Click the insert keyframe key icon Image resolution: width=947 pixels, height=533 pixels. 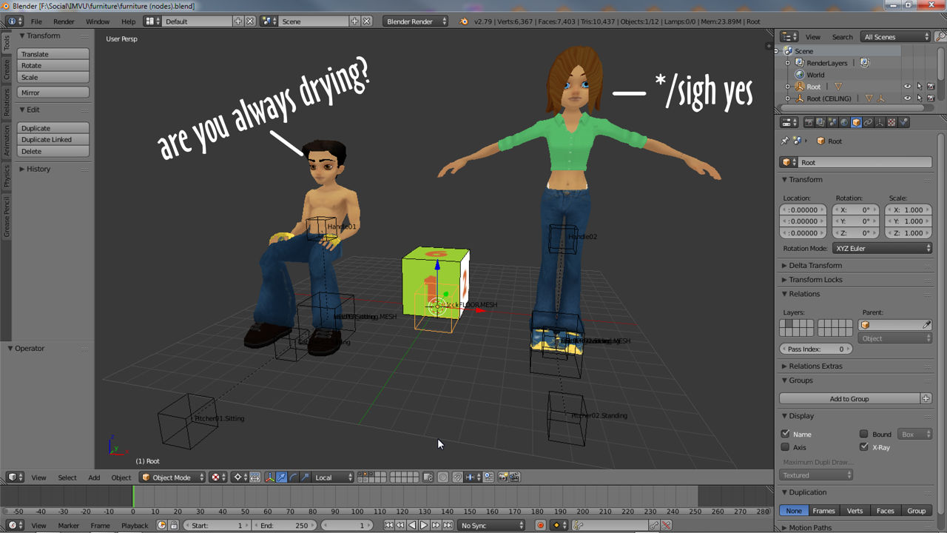pyautogui.click(x=654, y=525)
